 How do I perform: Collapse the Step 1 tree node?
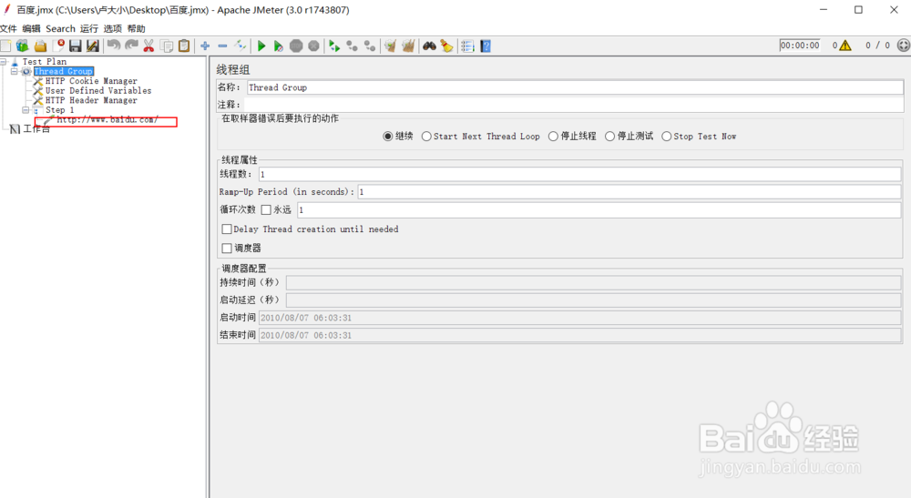click(26, 109)
